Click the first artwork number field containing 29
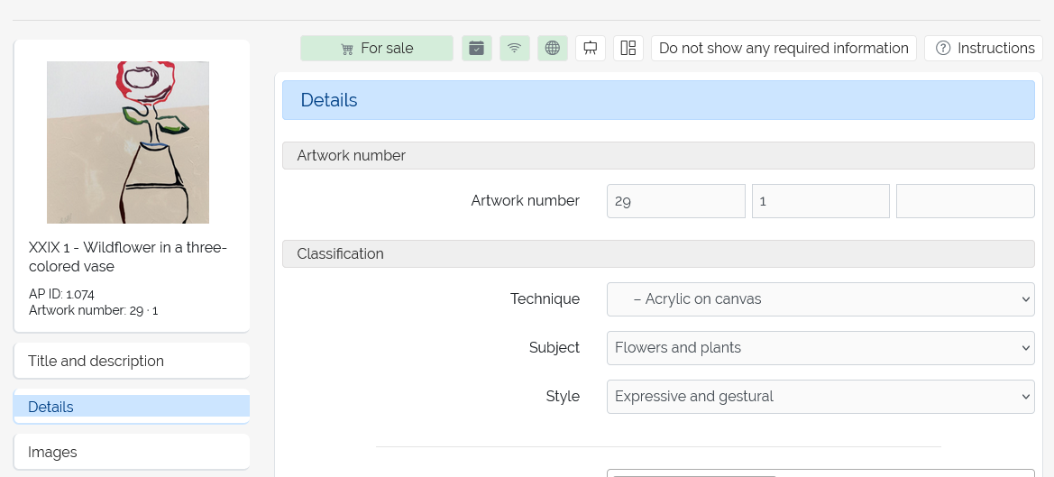The image size is (1054, 477). (x=675, y=201)
